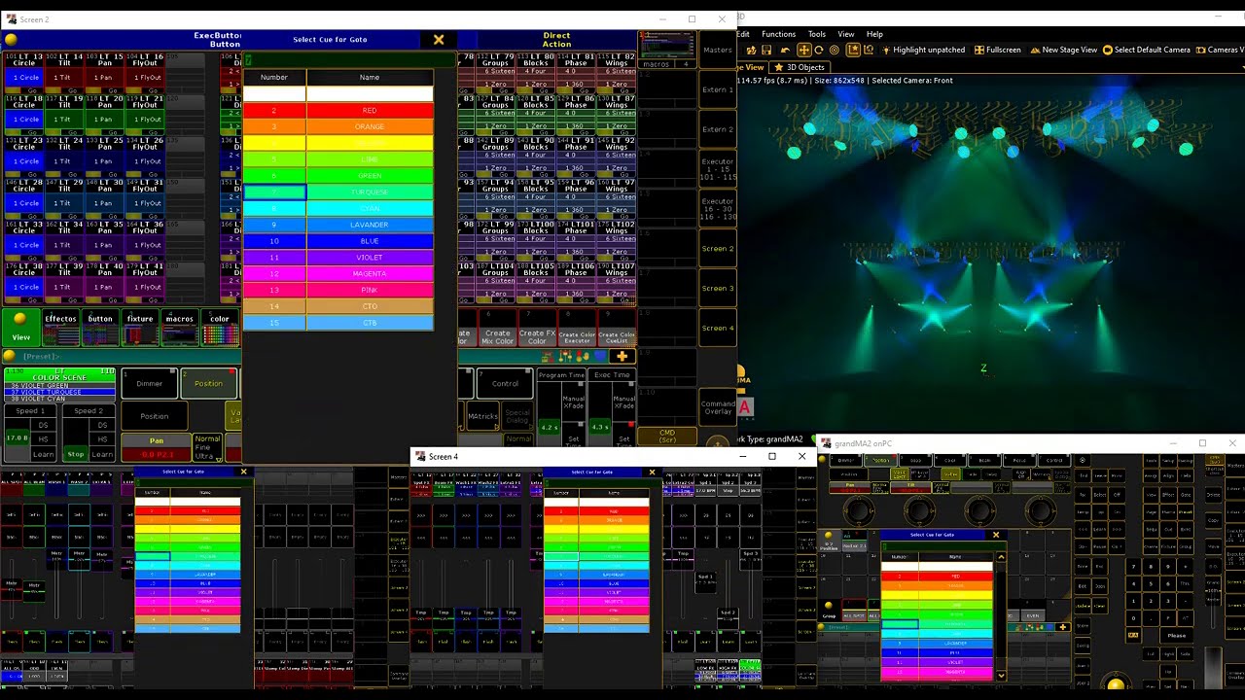The height and width of the screenshot is (700, 1245).
Task: Click the MA key in grandMA2 onPC keypad
Action: (x=1133, y=635)
